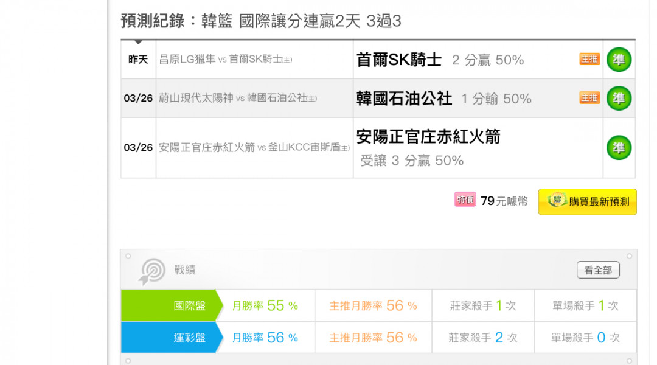Click the pink 特價 price tag
The width and height of the screenshot is (657, 365).
465,200
